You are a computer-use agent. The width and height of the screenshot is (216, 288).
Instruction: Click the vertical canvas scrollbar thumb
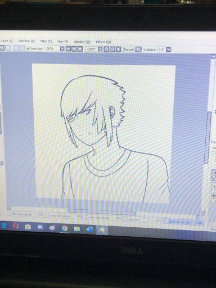click(x=208, y=138)
